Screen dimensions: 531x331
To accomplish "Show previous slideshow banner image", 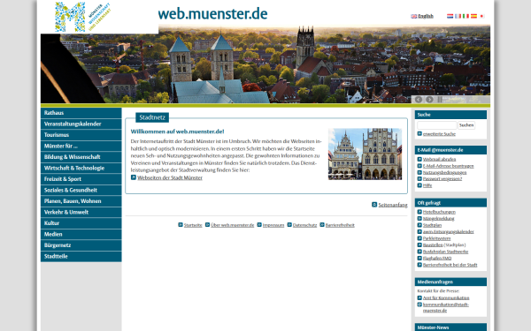I will coord(419,99).
